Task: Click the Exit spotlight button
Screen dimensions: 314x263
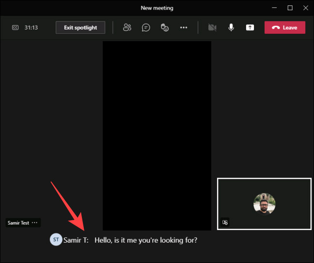Action: click(x=80, y=28)
